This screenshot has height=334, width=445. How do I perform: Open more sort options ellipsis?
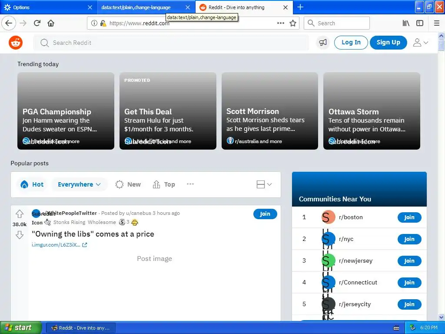click(190, 184)
